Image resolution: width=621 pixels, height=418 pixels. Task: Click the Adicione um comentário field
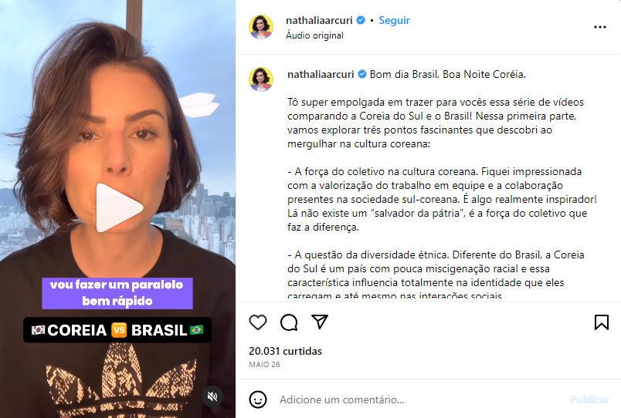click(x=420, y=399)
